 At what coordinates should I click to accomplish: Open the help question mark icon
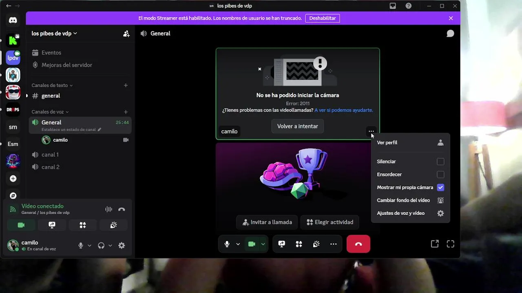tap(409, 6)
